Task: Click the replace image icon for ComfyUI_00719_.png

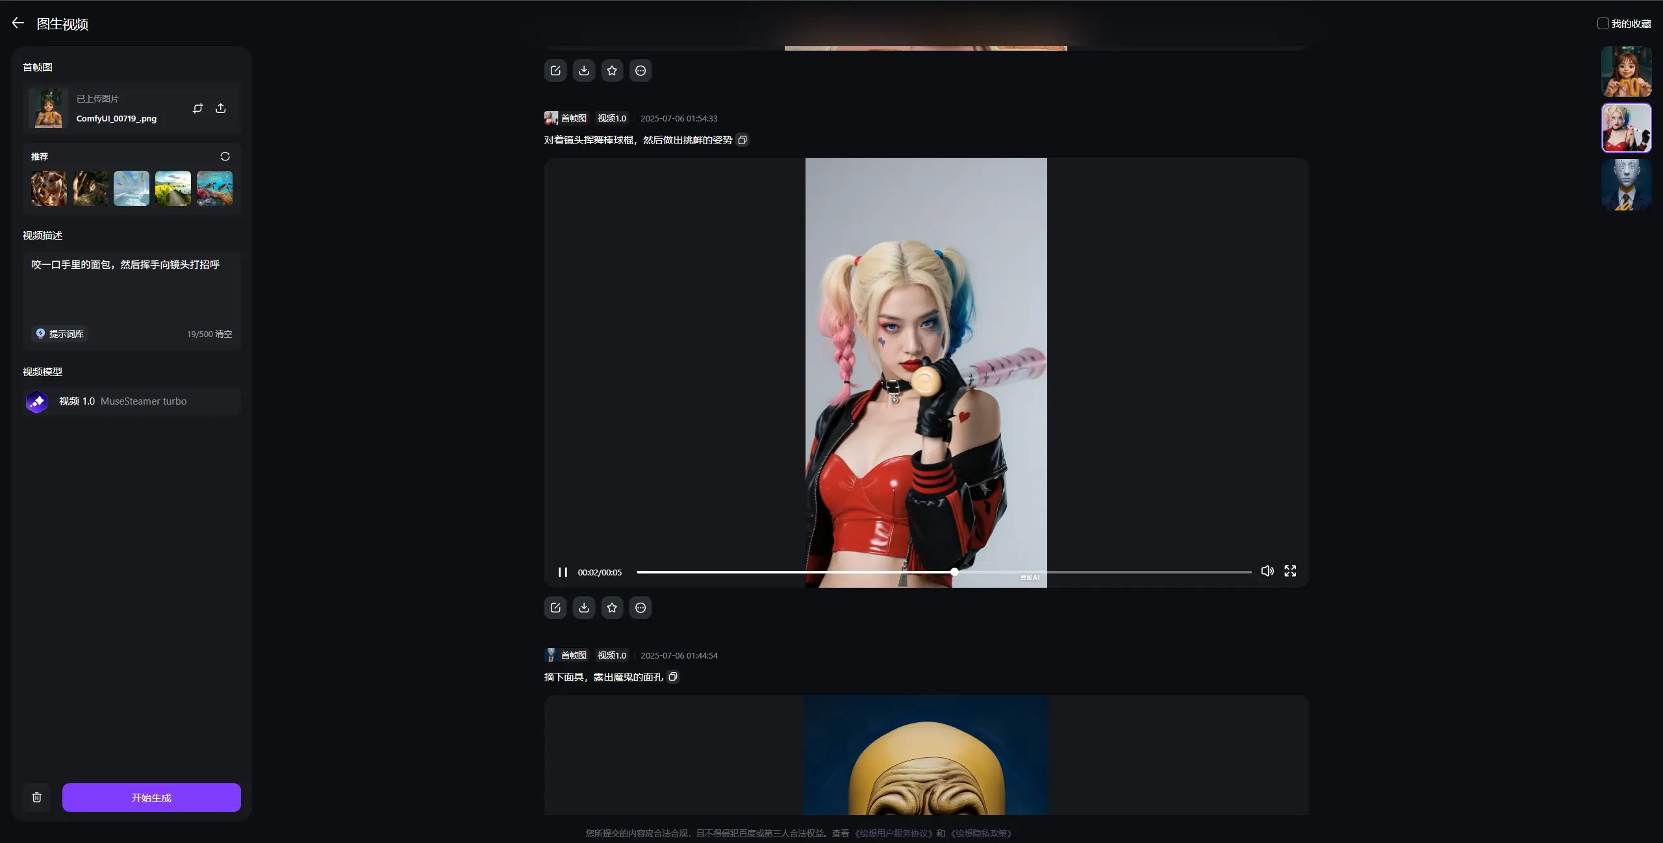Action: tap(198, 108)
